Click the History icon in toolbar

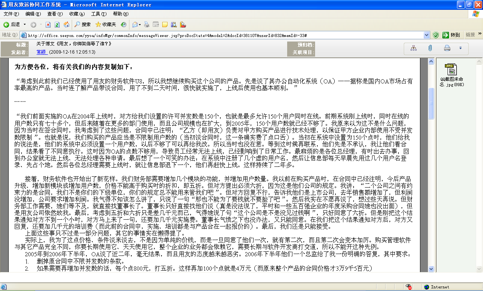123,25
